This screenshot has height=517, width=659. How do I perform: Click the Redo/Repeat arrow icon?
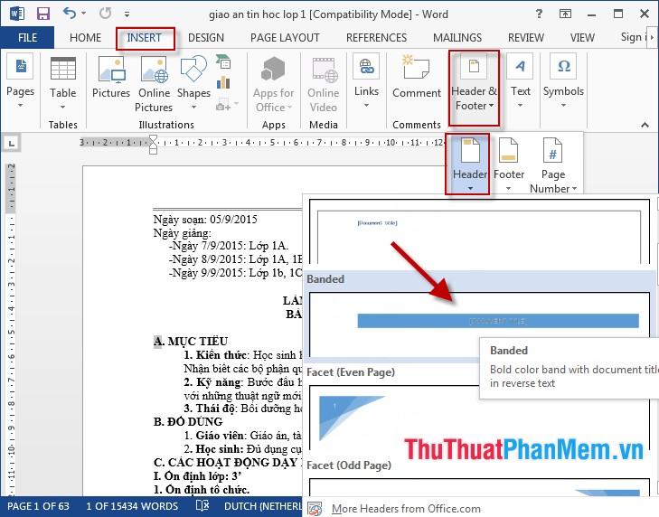105,14
